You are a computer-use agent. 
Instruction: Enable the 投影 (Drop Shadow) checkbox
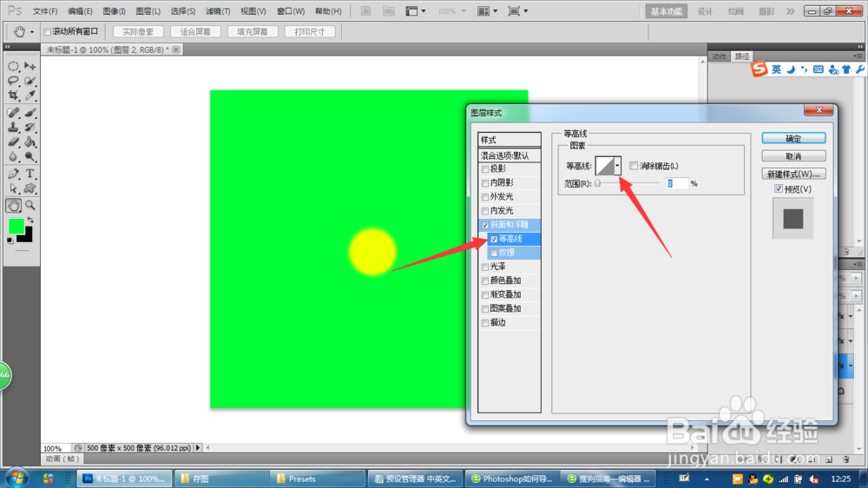485,169
